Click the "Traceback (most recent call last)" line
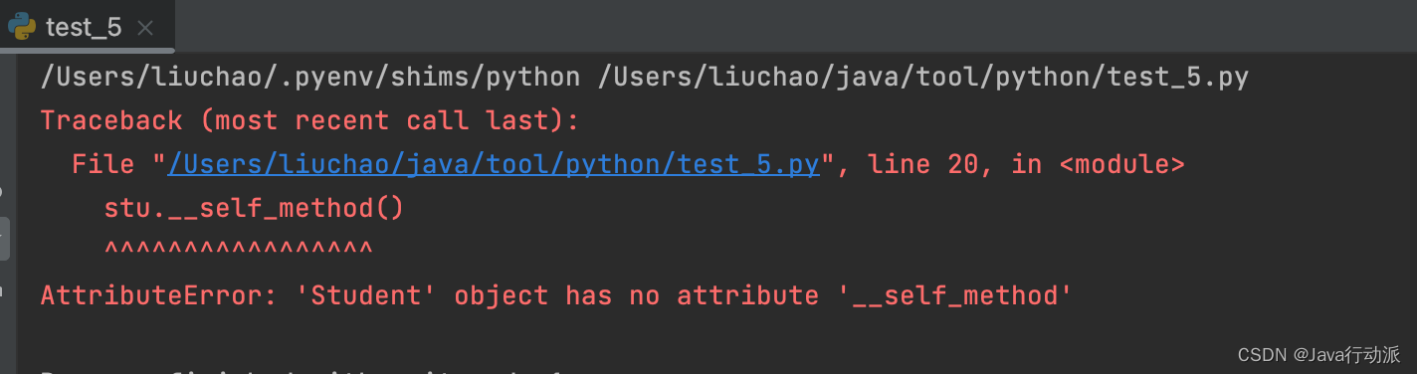Viewport: 1417px width, 374px height. [310, 120]
